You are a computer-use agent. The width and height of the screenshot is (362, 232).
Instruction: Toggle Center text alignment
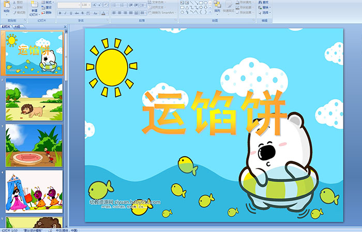click(119, 13)
